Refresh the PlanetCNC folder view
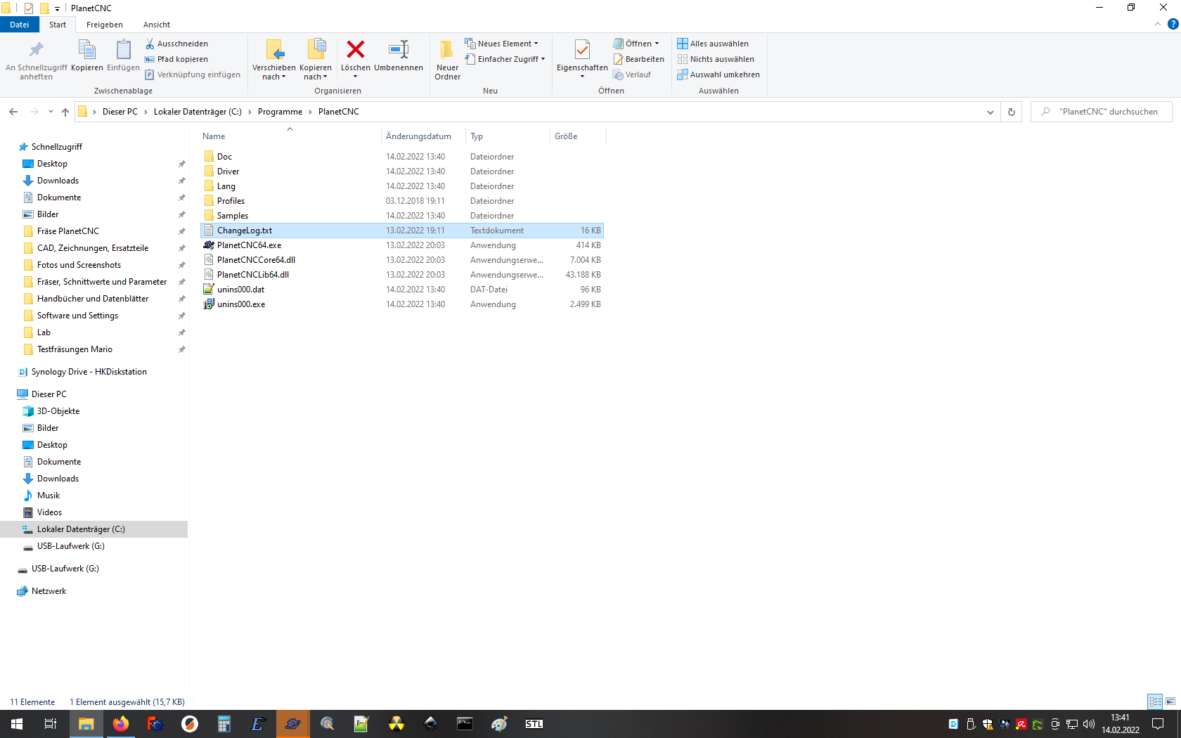Viewport: 1181px width, 738px height. pyautogui.click(x=1012, y=112)
